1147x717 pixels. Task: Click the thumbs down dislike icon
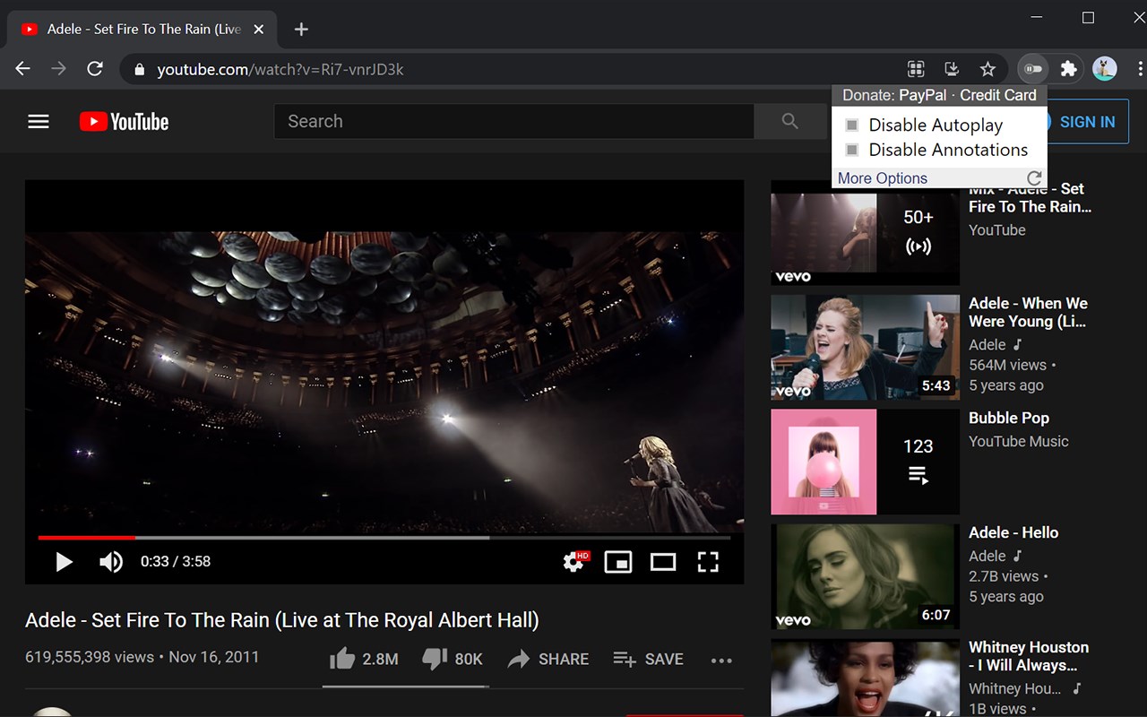(435, 659)
